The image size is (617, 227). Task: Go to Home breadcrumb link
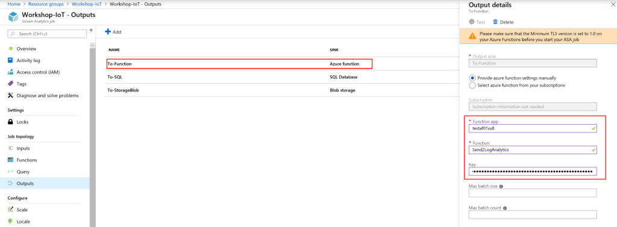tap(14, 4)
